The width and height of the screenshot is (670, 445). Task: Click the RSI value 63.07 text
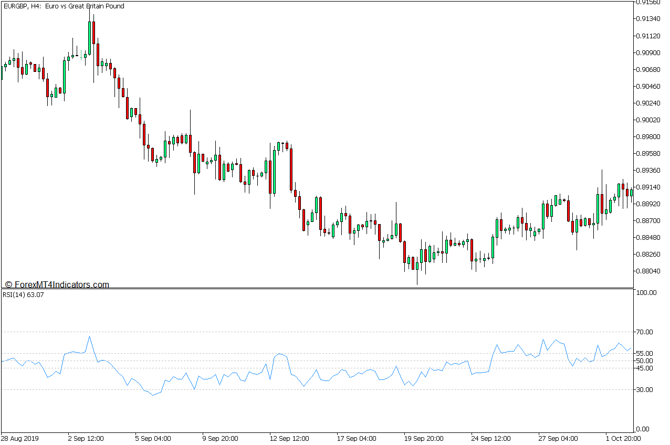(x=34, y=295)
